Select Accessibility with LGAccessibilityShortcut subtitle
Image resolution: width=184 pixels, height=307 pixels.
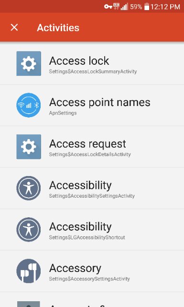(x=92, y=230)
